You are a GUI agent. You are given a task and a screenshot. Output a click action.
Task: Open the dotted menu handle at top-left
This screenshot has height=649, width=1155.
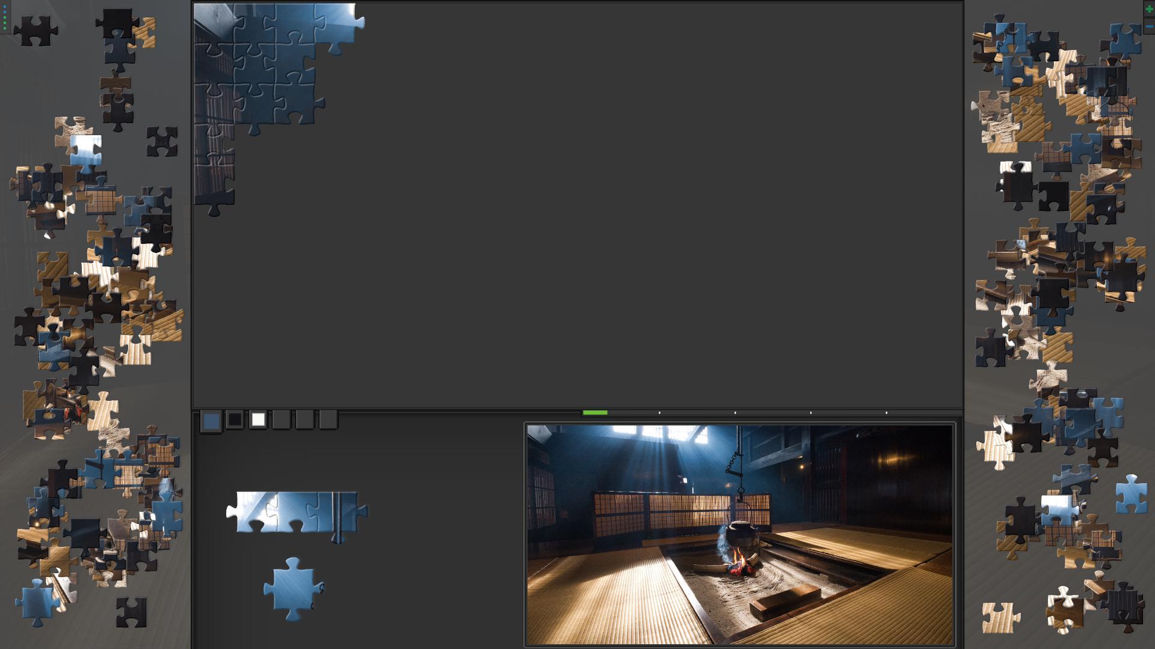pyautogui.click(x=4, y=18)
